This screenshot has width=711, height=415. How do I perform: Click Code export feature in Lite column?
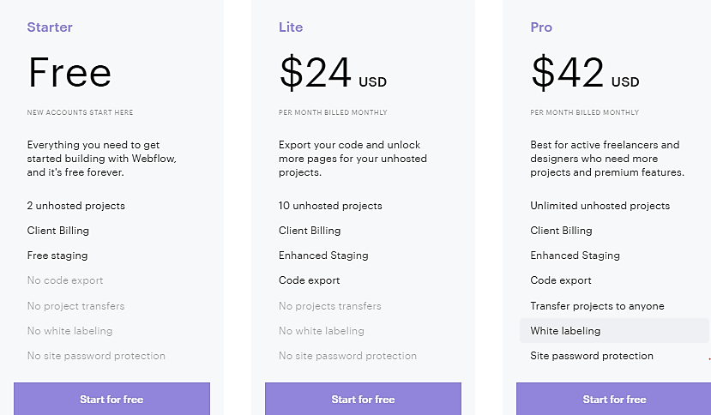pyautogui.click(x=309, y=280)
